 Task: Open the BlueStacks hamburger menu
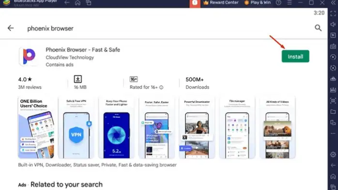[290, 2]
